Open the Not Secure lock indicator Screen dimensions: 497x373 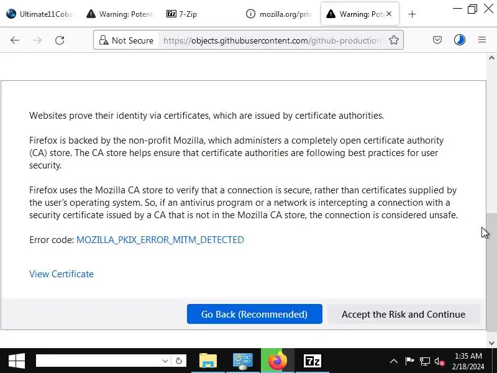pyautogui.click(x=126, y=40)
